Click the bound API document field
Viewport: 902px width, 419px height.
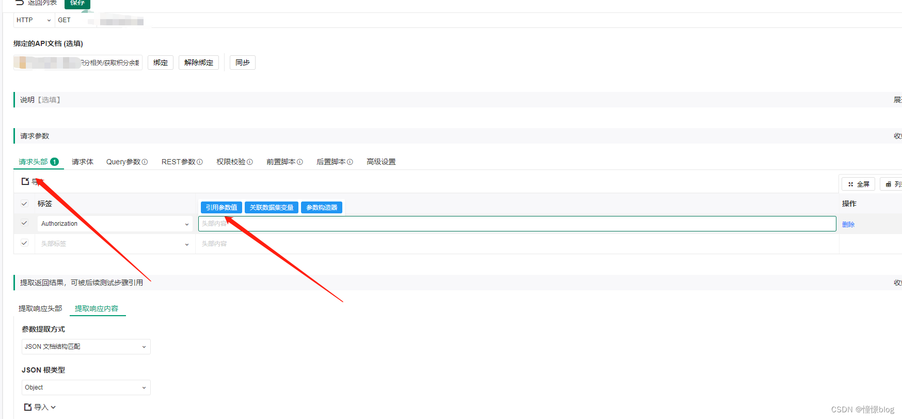point(78,63)
